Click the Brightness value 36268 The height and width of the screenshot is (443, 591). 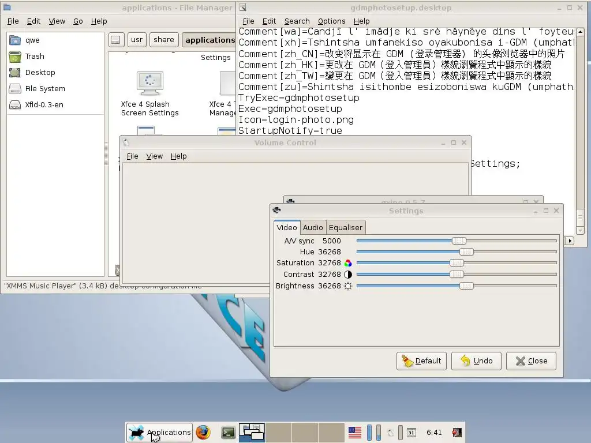point(330,286)
